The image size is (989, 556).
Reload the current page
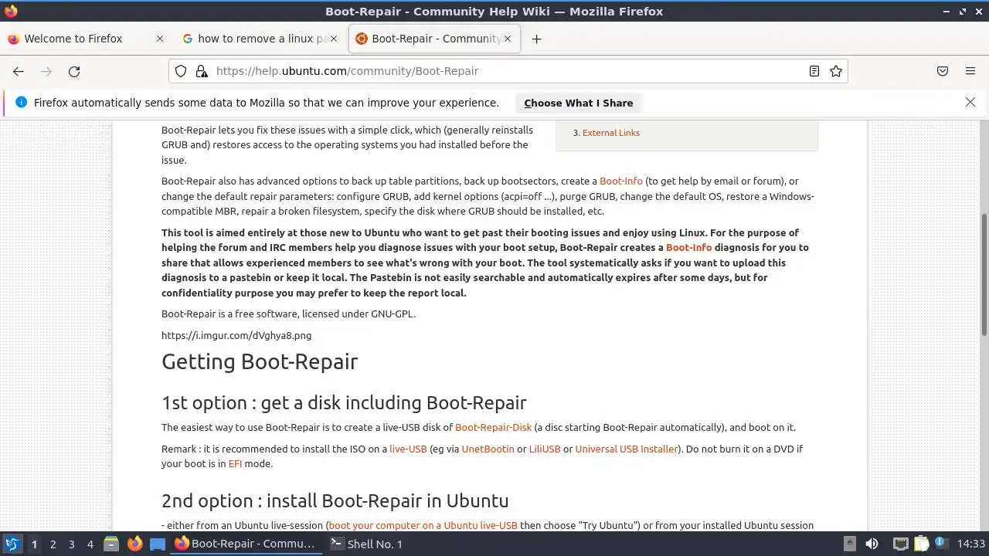(x=74, y=71)
